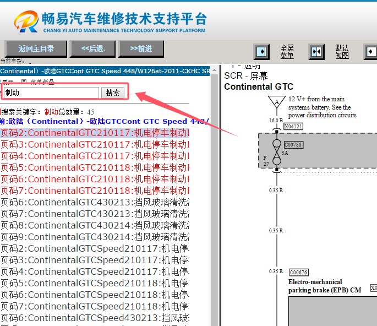Open the blue 欧陆（Continental）-欧陆GTCCont GTC Speed link

tap(105, 121)
